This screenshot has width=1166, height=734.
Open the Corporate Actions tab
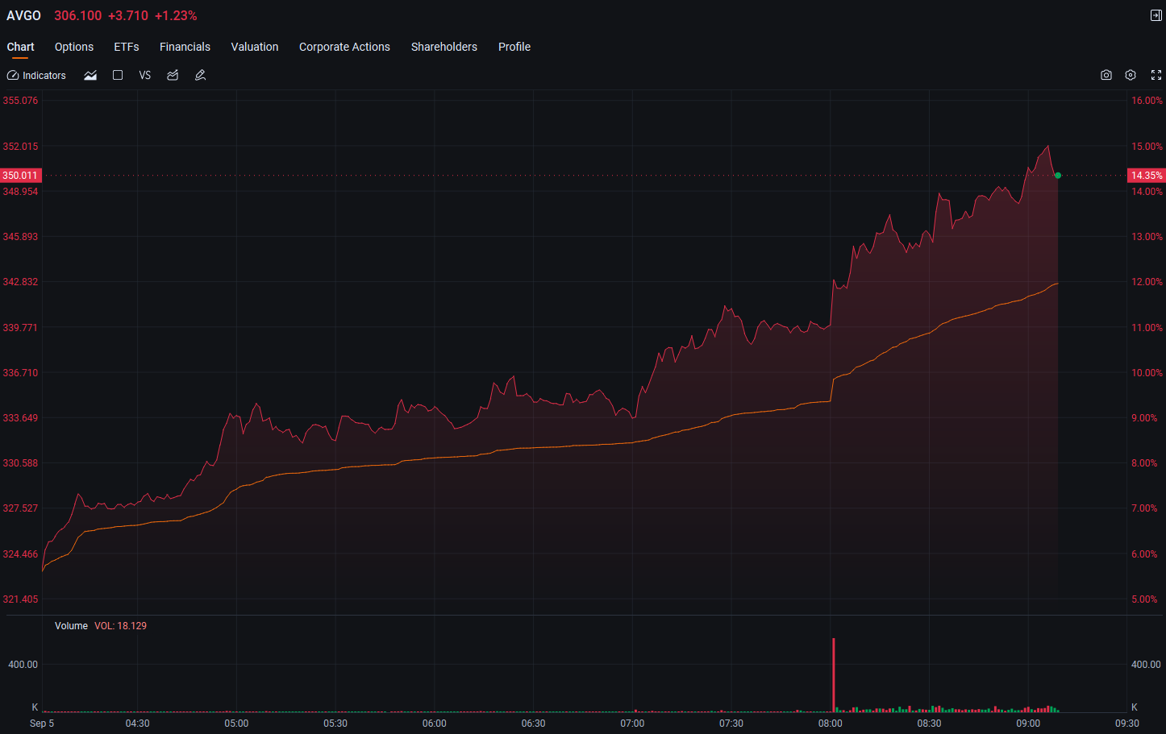[x=344, y=47]
